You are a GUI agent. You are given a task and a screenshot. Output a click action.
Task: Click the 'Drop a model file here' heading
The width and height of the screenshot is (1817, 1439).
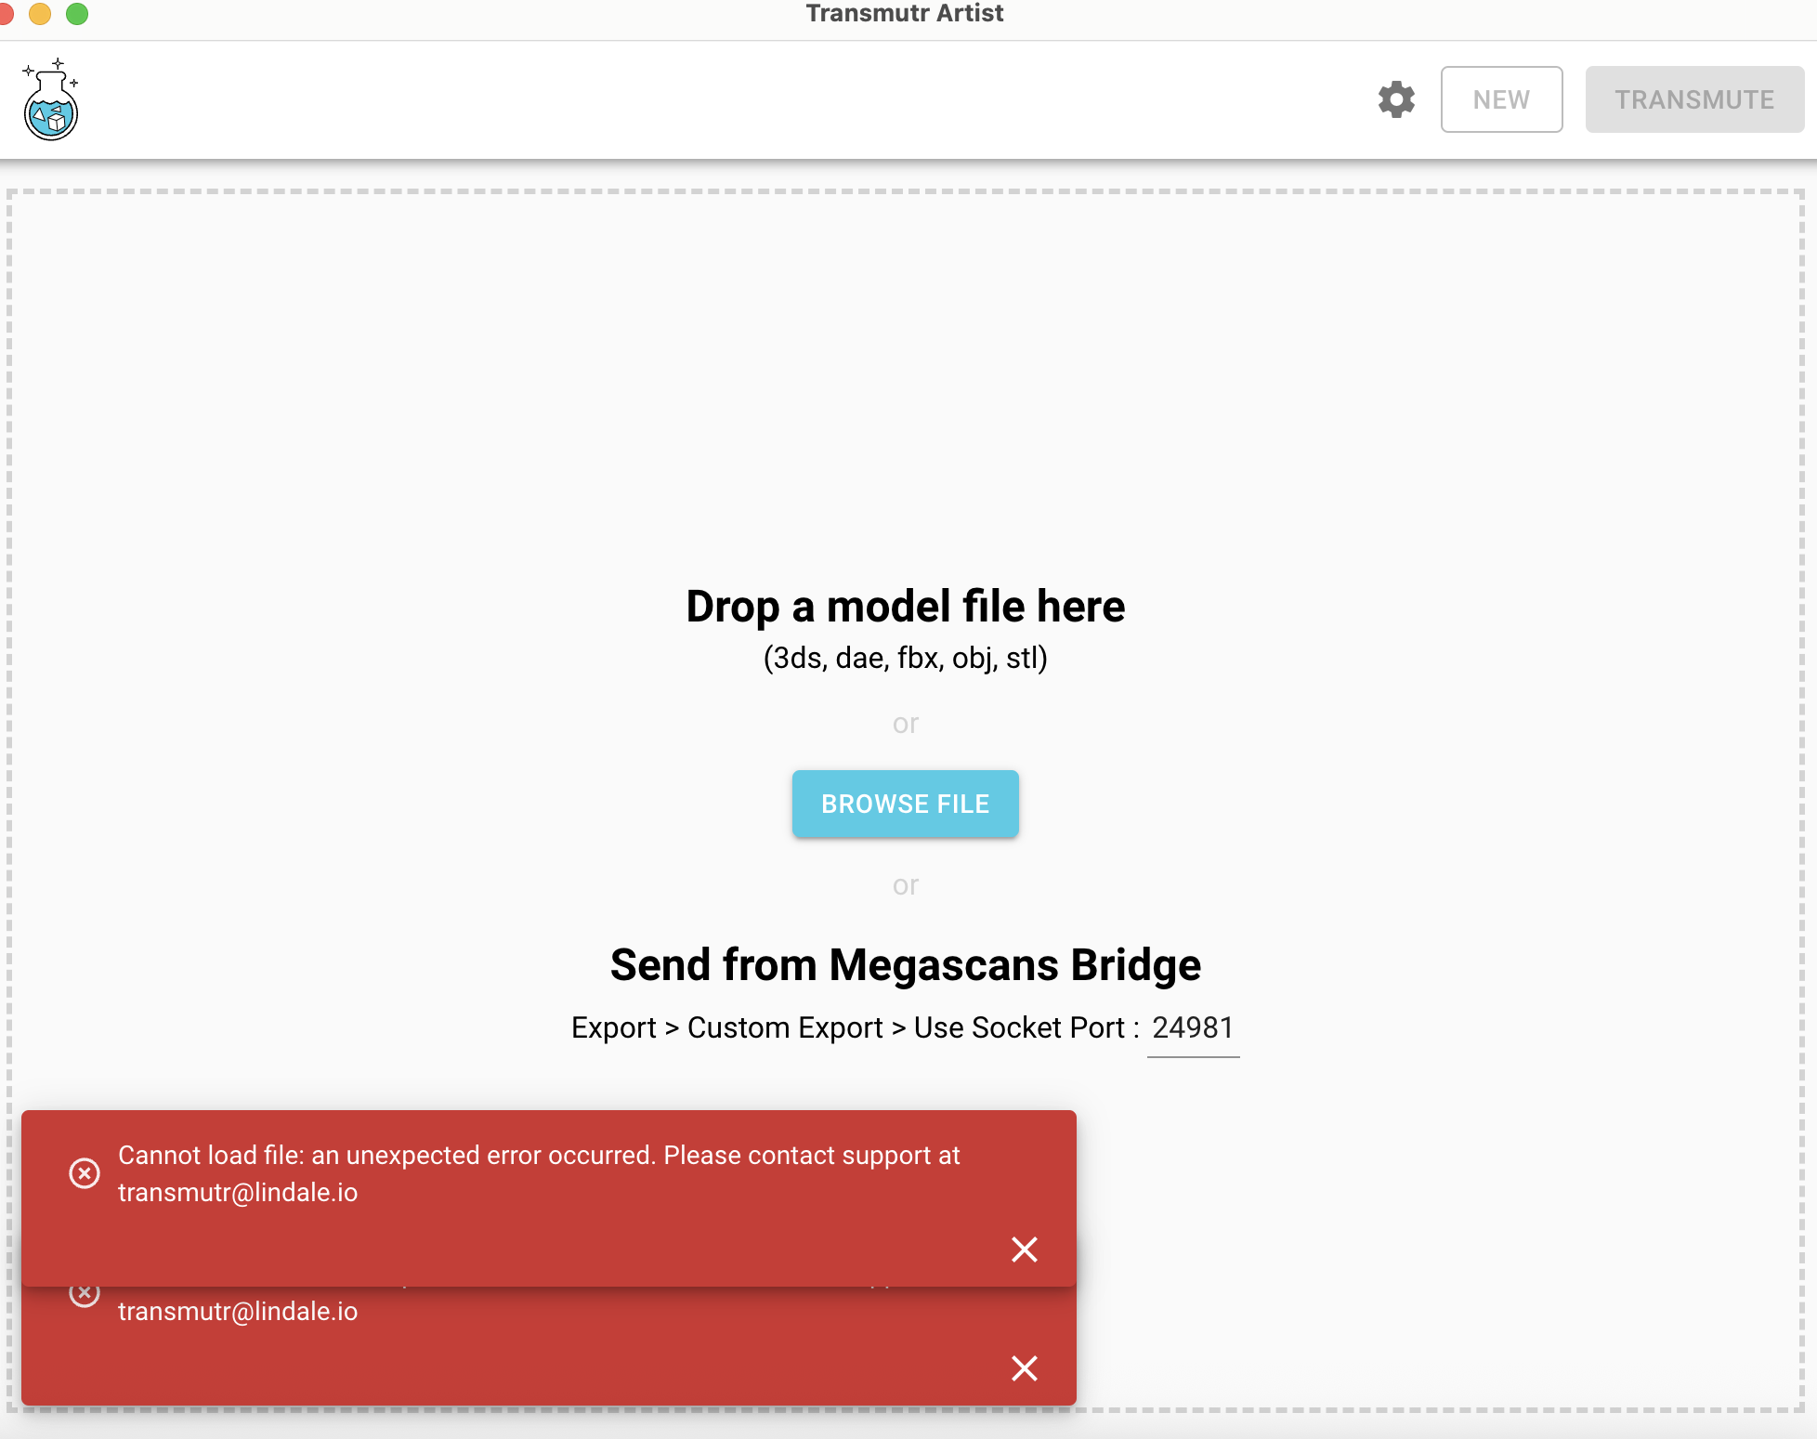coord(905,607)
